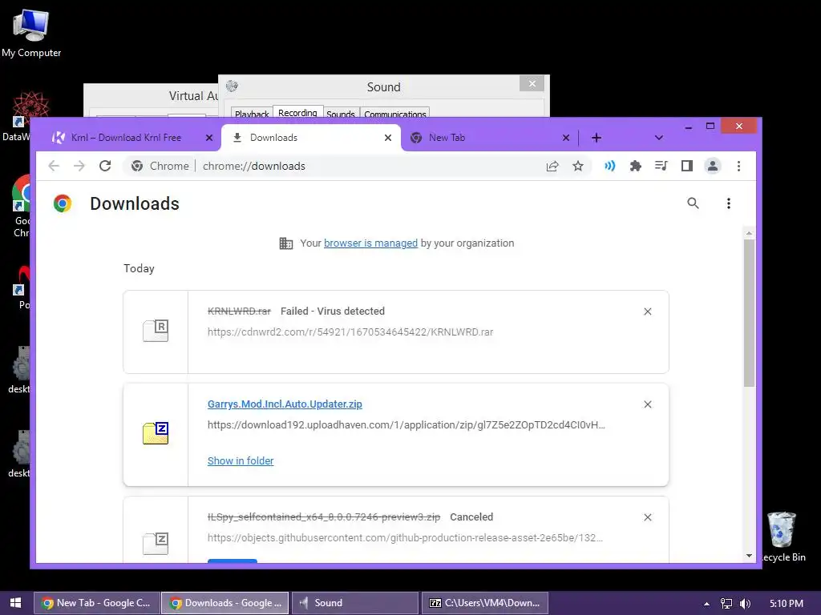Bookmark this page with the star icon
Viewport: 821px width, 615px height.
[x=577, y=167]
